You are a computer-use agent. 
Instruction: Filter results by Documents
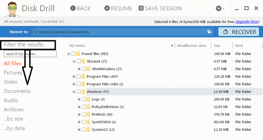coord(17,91)
